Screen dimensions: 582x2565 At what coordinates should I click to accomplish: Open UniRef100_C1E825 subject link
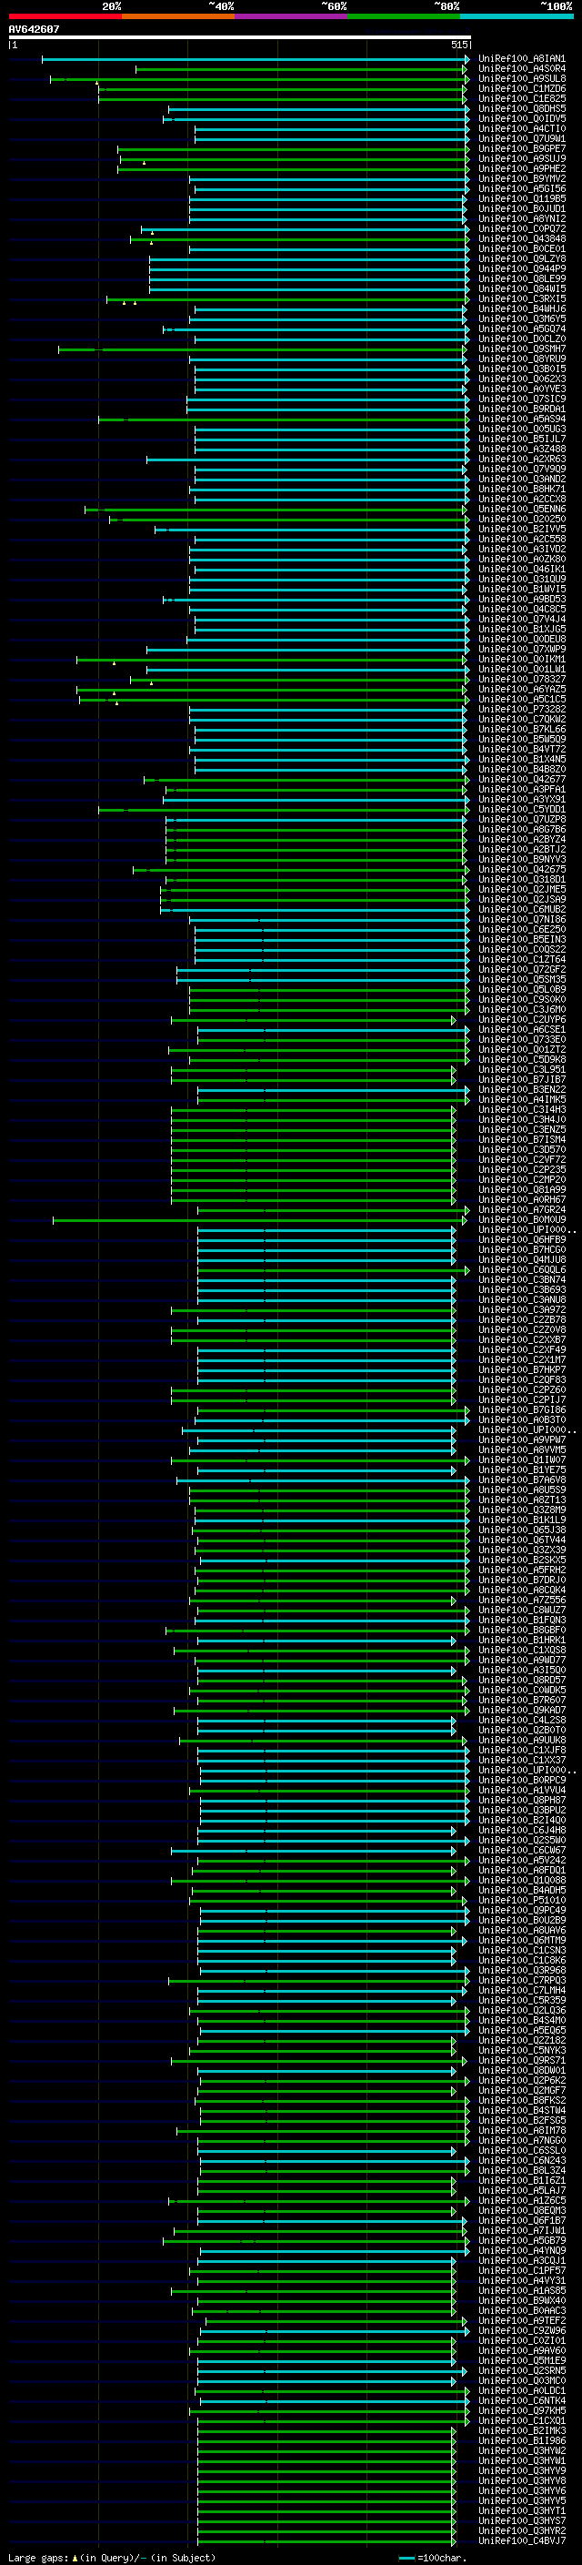(521, 98)
